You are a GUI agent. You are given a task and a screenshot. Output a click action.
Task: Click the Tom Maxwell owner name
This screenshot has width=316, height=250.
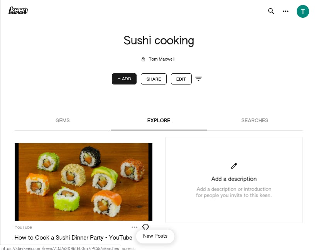(161, 59)
